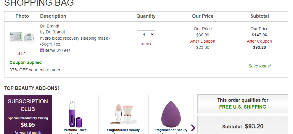Click the Save today! text

tap(260, 66)
